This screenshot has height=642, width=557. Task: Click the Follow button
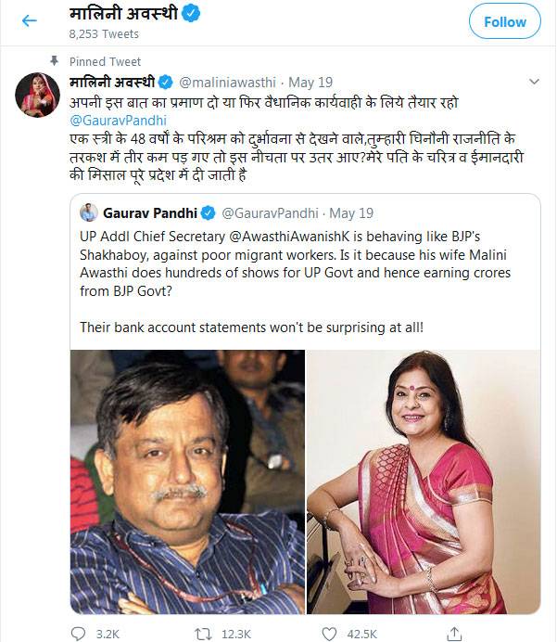point(504,20)
